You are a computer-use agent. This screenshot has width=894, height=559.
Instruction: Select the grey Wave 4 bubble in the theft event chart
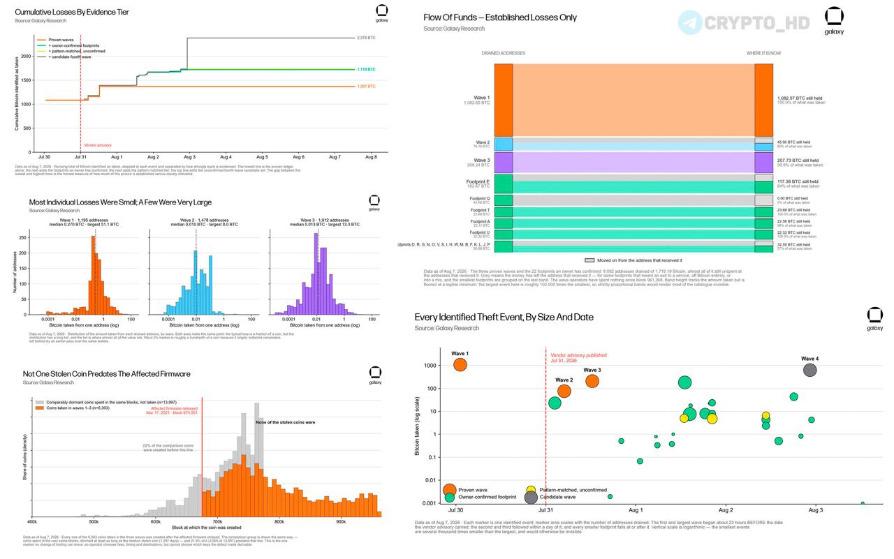point(809,370)
